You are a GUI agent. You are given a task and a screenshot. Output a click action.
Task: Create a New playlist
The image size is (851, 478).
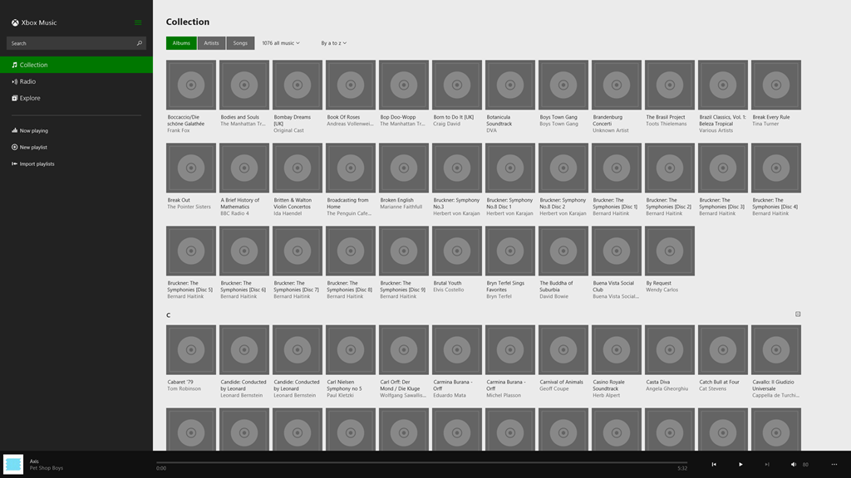click(33, 147)
